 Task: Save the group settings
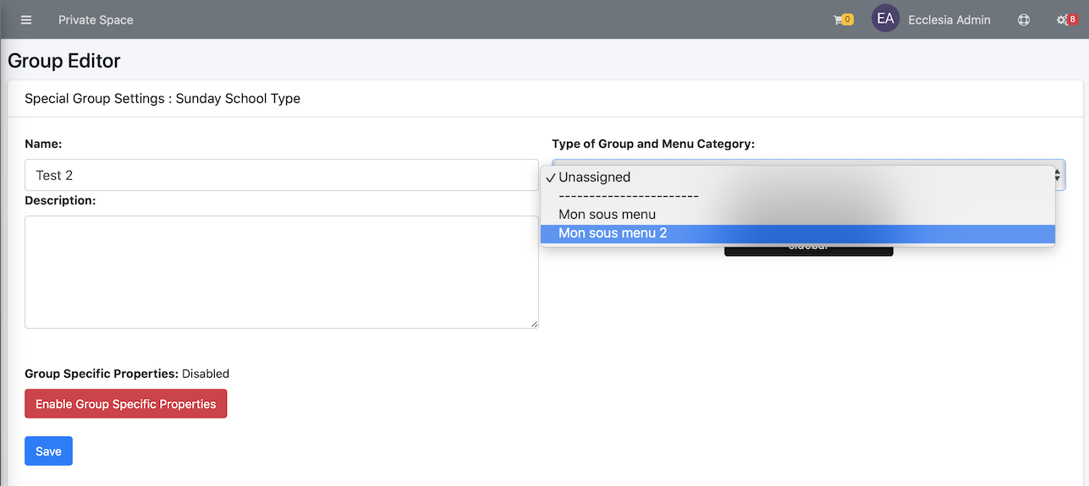pyautogui.click(x=48, y=451)
